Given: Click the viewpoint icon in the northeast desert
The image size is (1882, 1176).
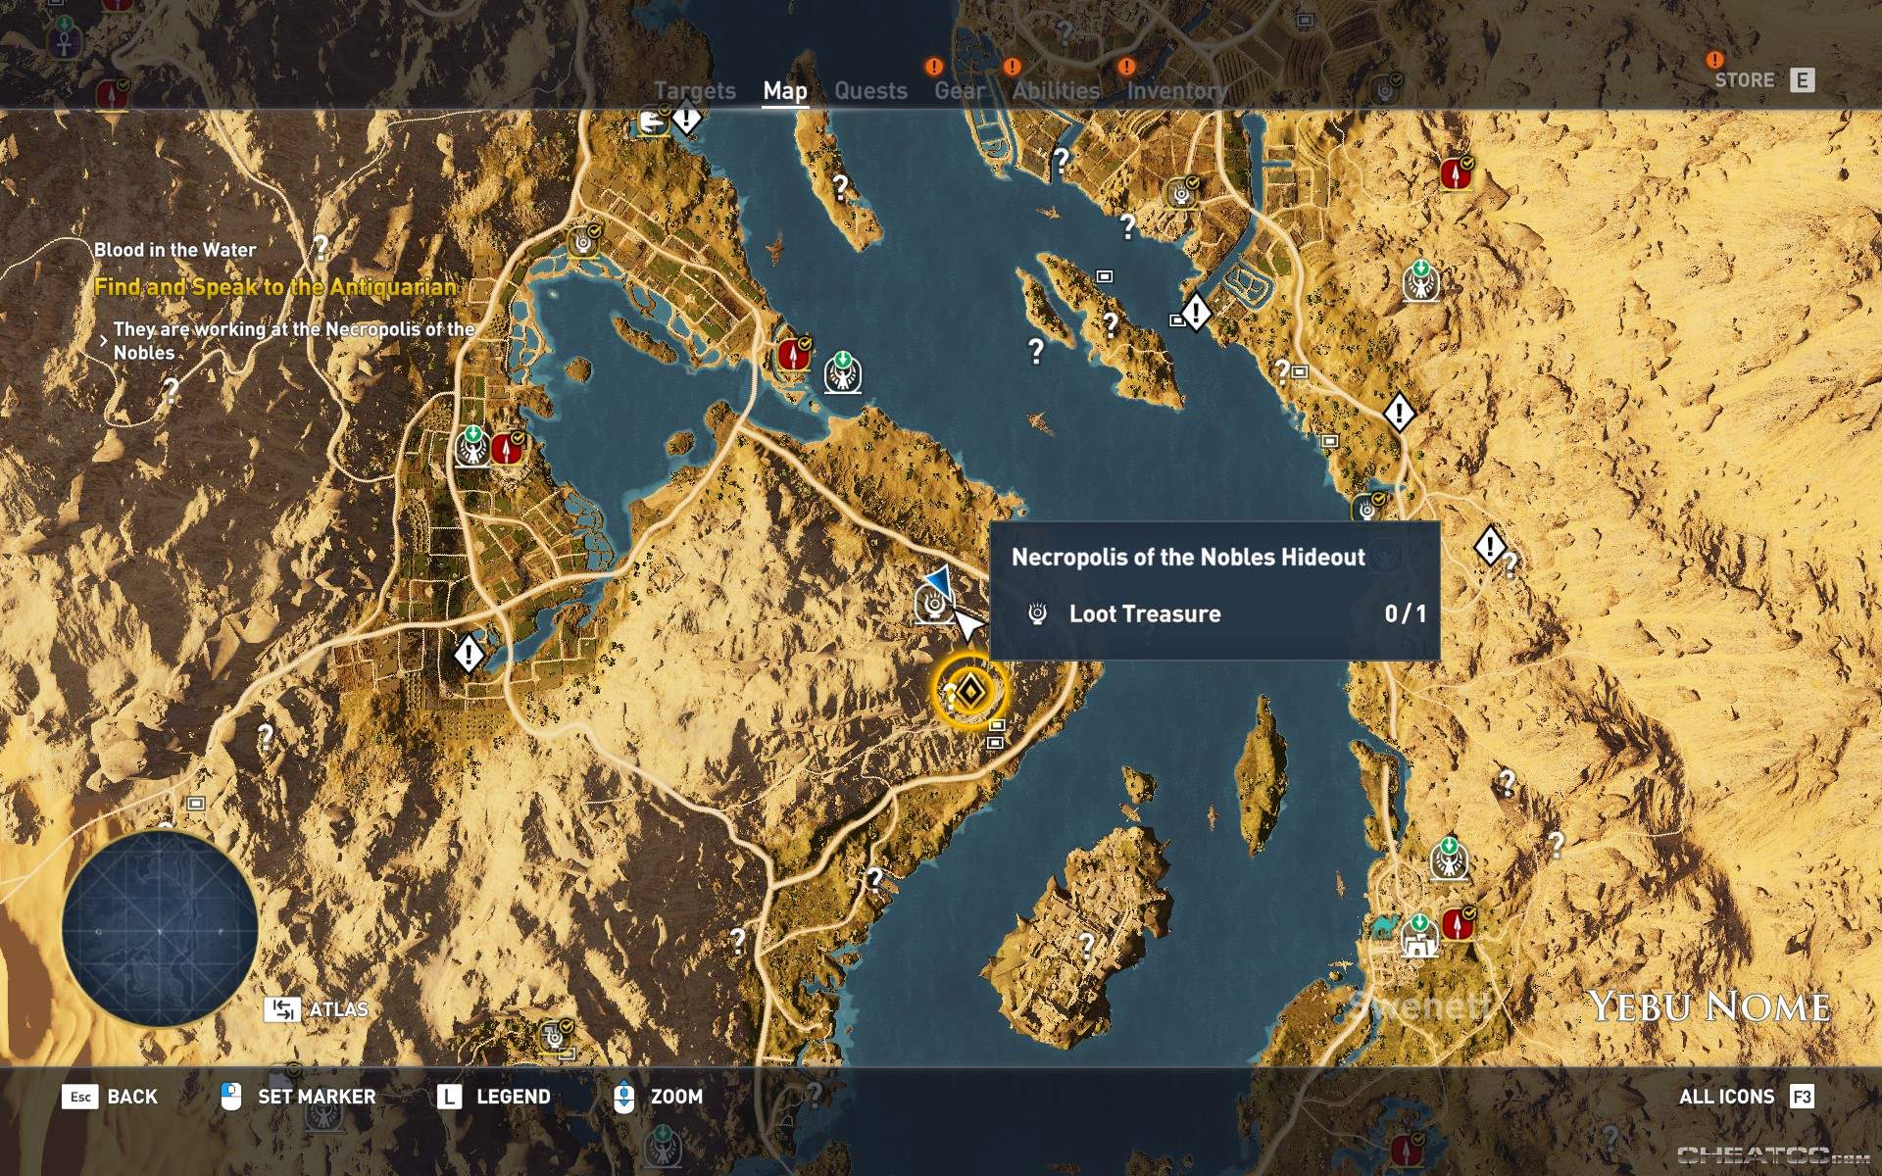Looking at the screenshot, I should (x=1420, y=281).
